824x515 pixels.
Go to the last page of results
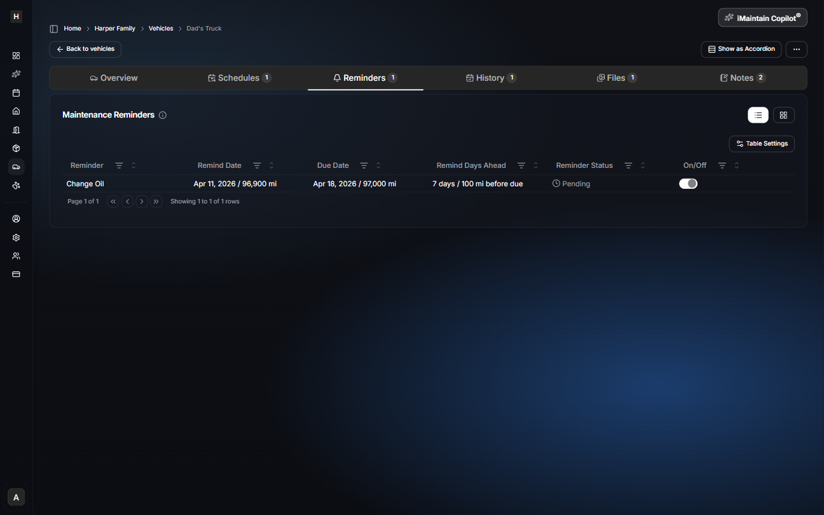click(x=156, y=202)
